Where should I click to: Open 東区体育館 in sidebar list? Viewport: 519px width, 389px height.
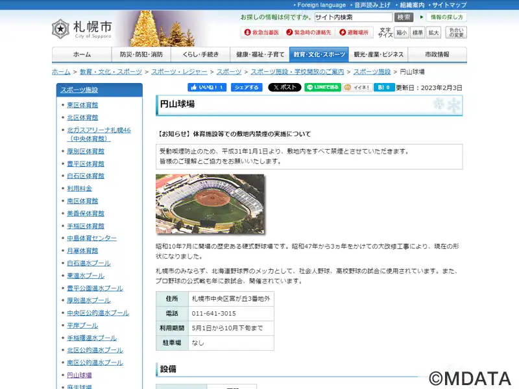click(82, 105)
